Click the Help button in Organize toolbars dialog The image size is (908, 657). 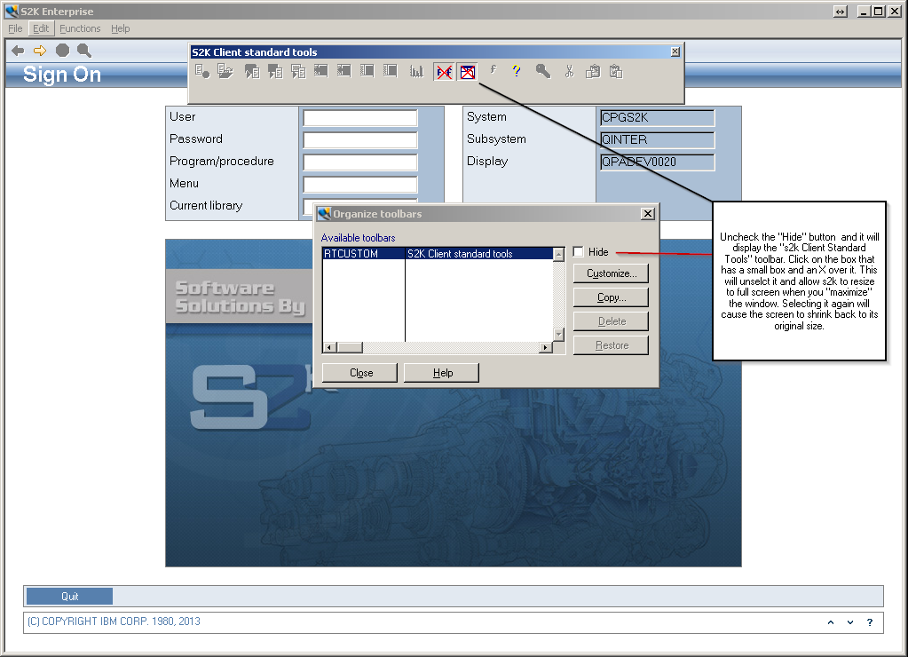tap(441, 373)
